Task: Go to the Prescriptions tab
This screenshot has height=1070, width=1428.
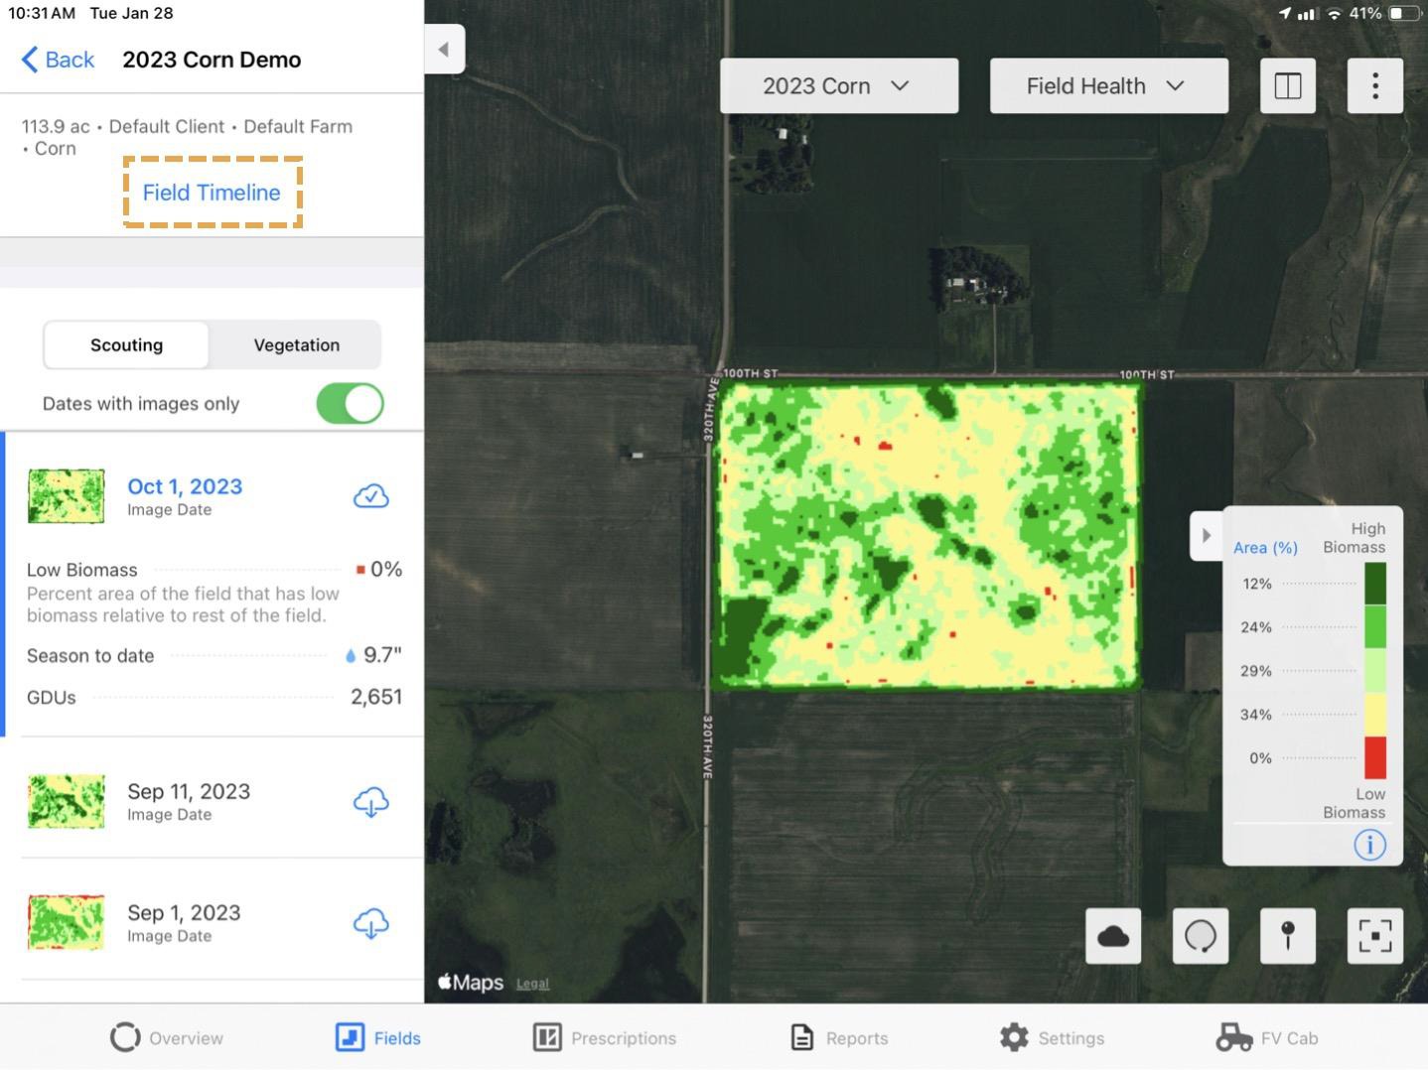Action: [x=605, y=1038]
